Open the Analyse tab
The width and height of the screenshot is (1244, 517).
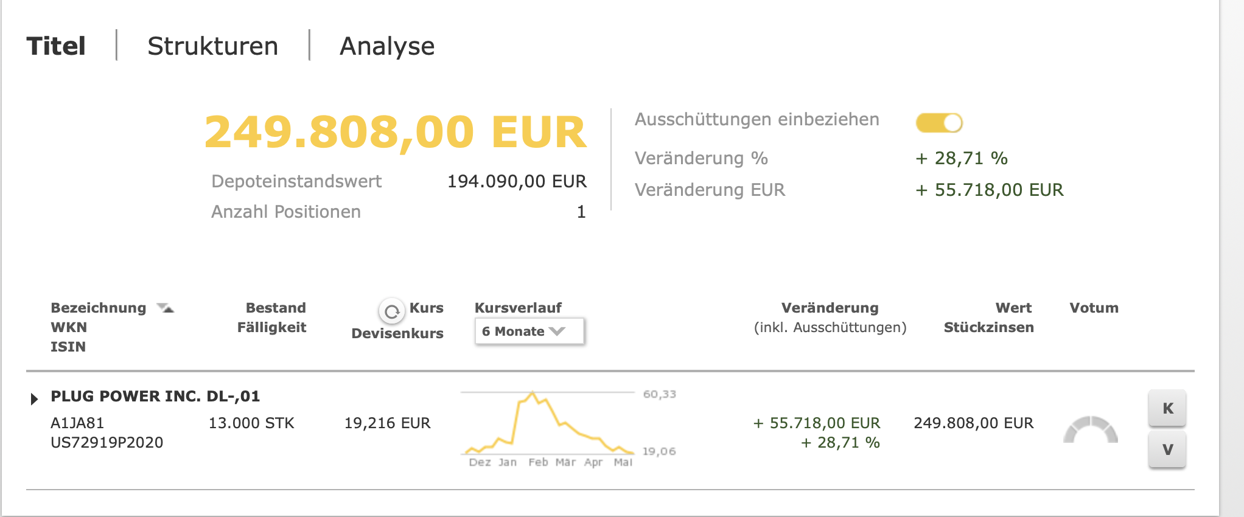387,45
